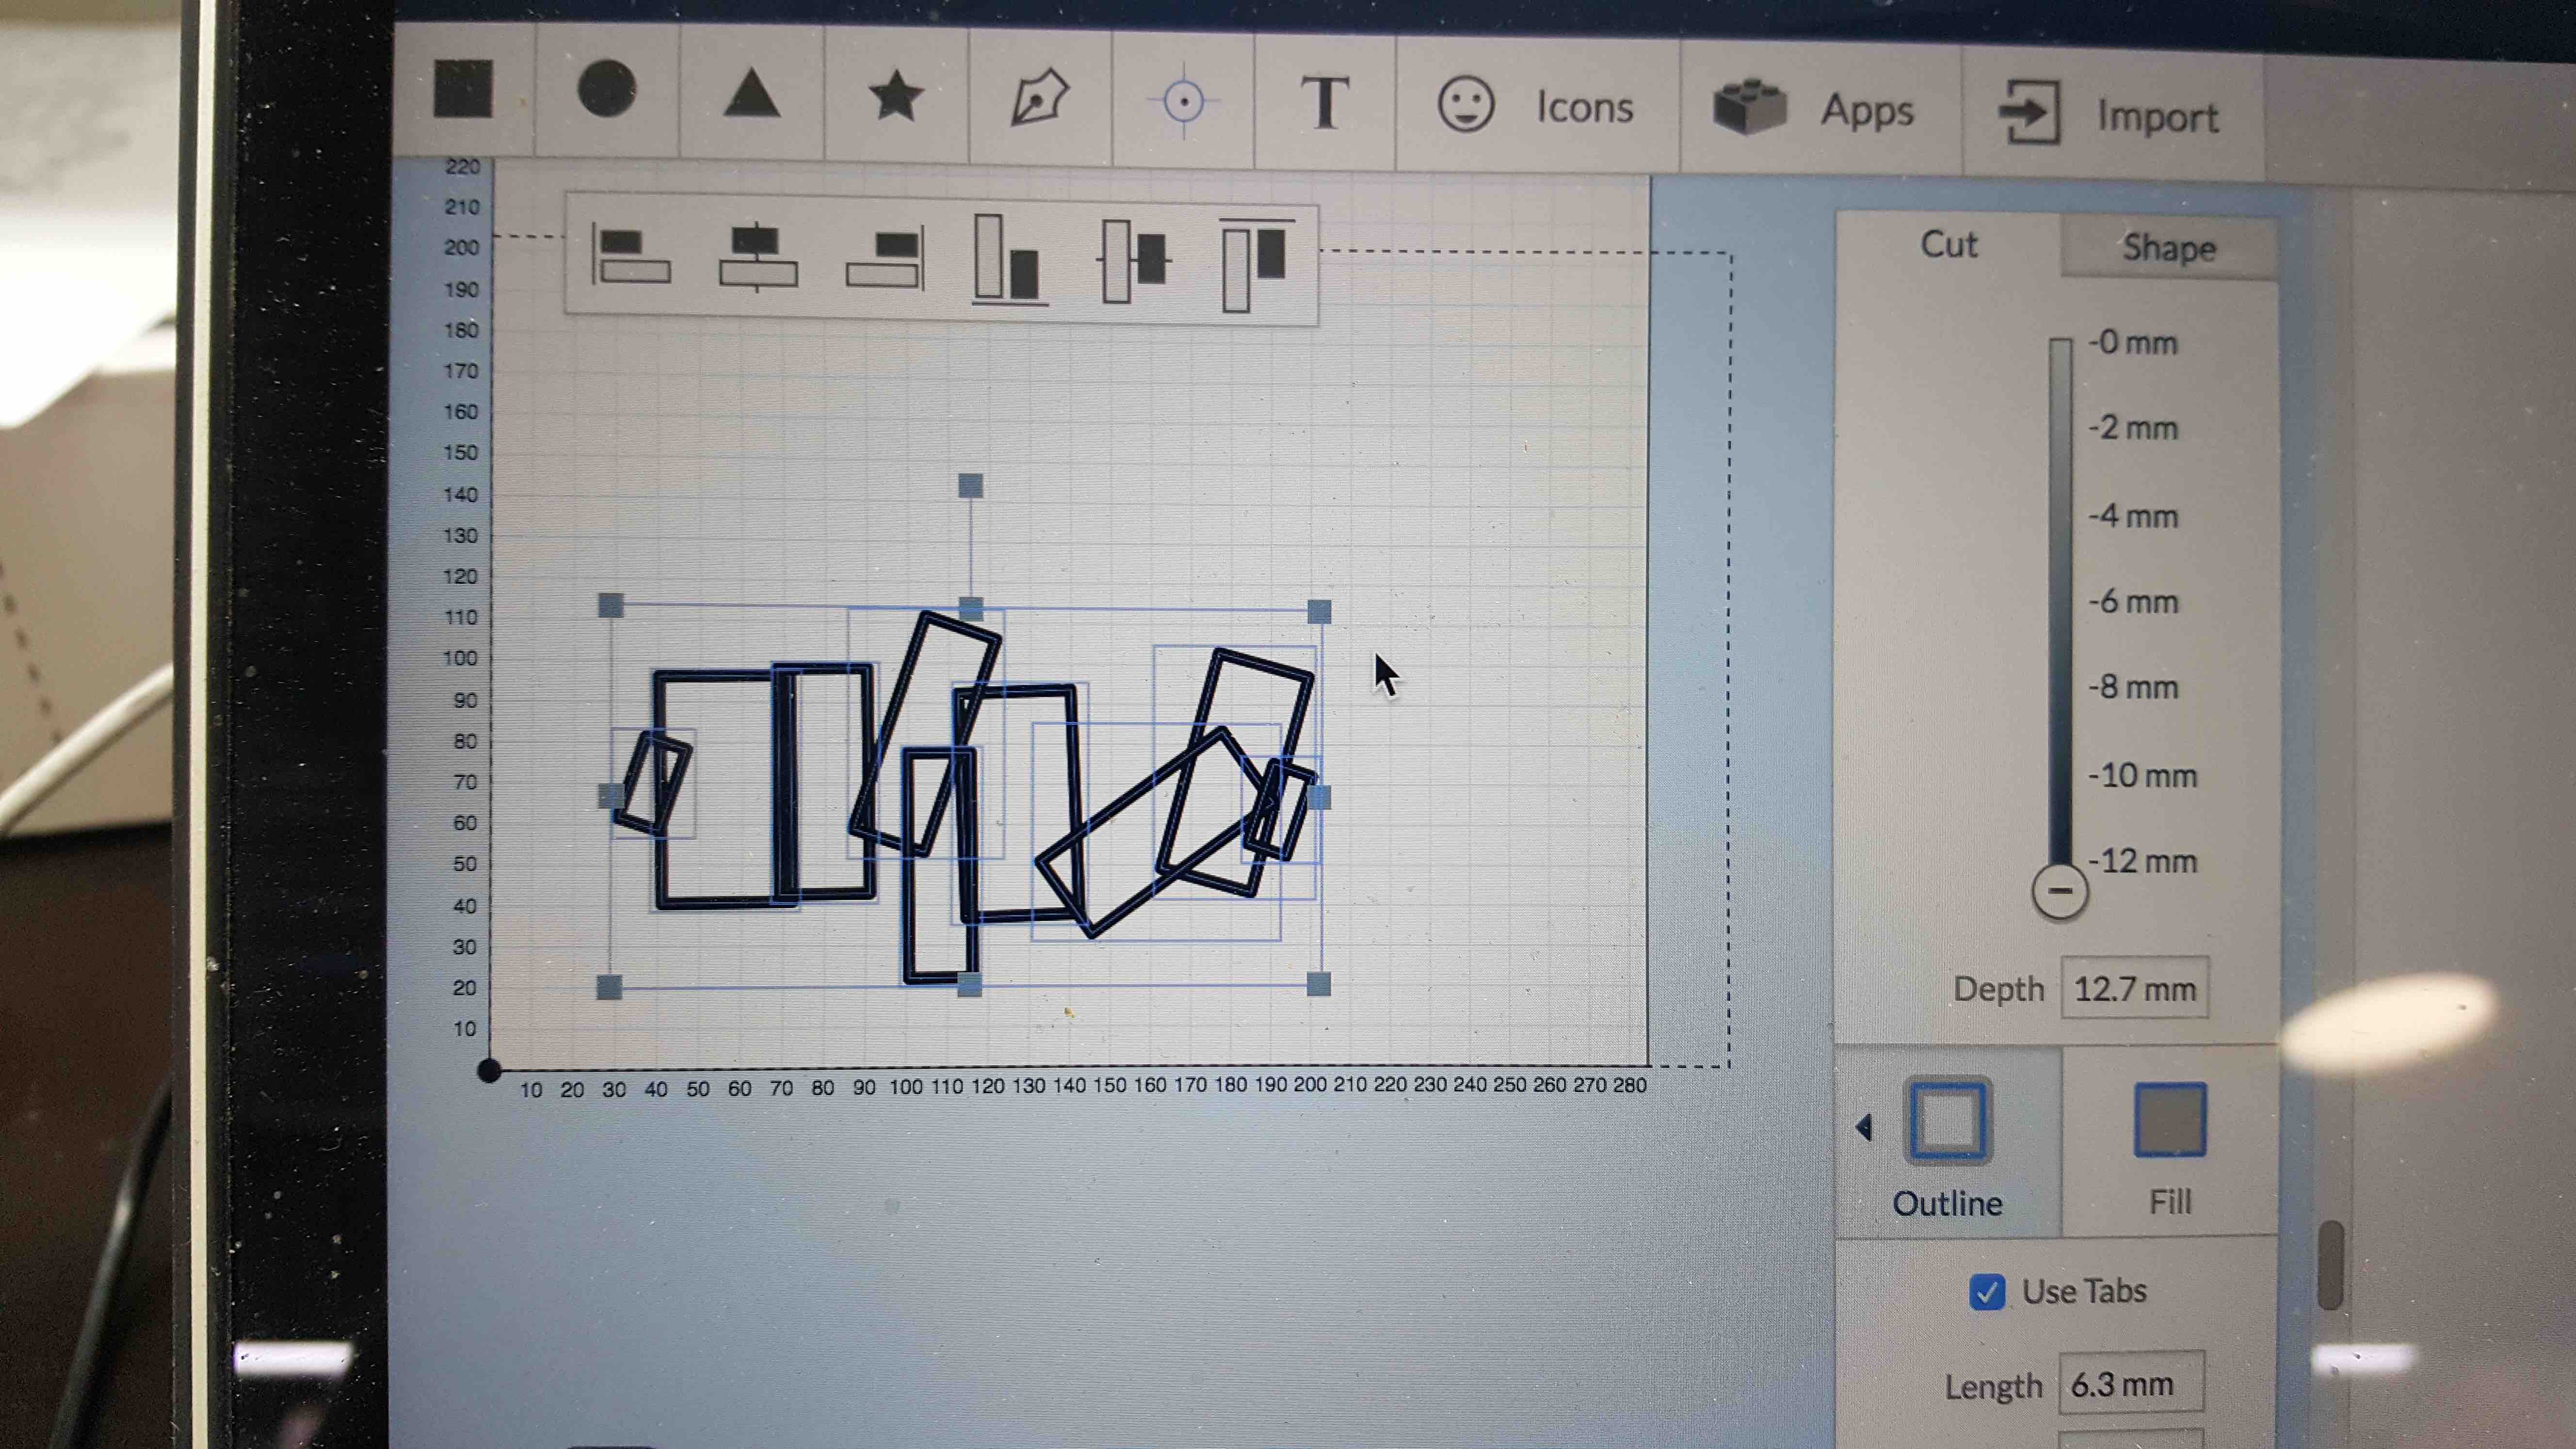Expand outline options arrow beside Outline
Image resolution: width=2576 pixels, height=1449 pixels.
1863,1128
